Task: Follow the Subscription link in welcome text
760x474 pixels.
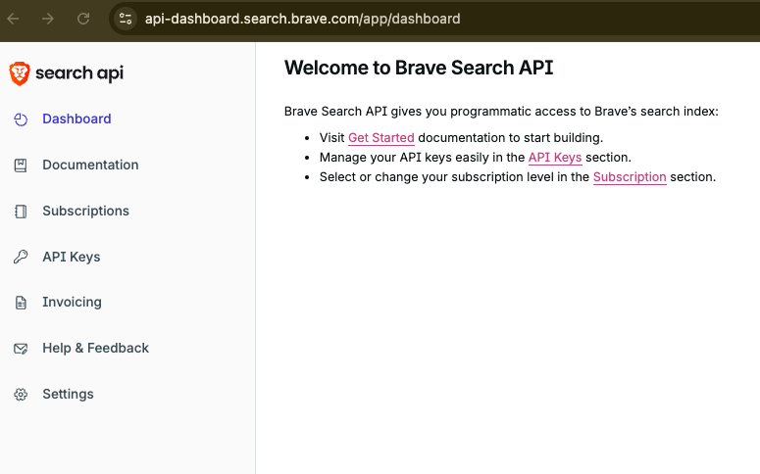Action: click(630, 177)
